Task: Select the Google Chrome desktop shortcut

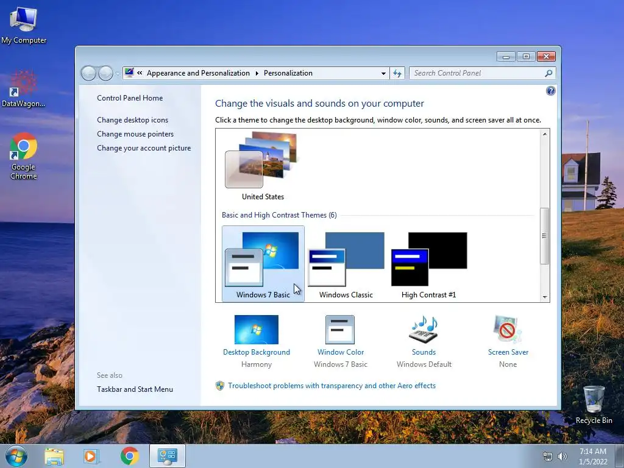Action: pyautogui.click(x=24, y=156)
